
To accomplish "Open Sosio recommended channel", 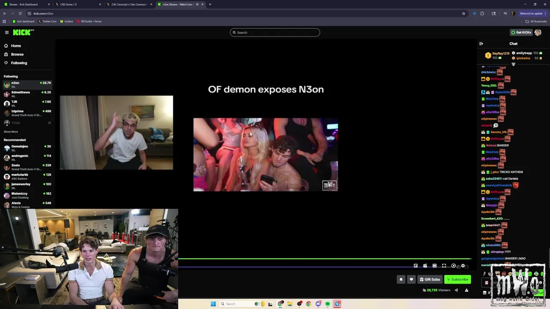I will [x=27, y=167].
